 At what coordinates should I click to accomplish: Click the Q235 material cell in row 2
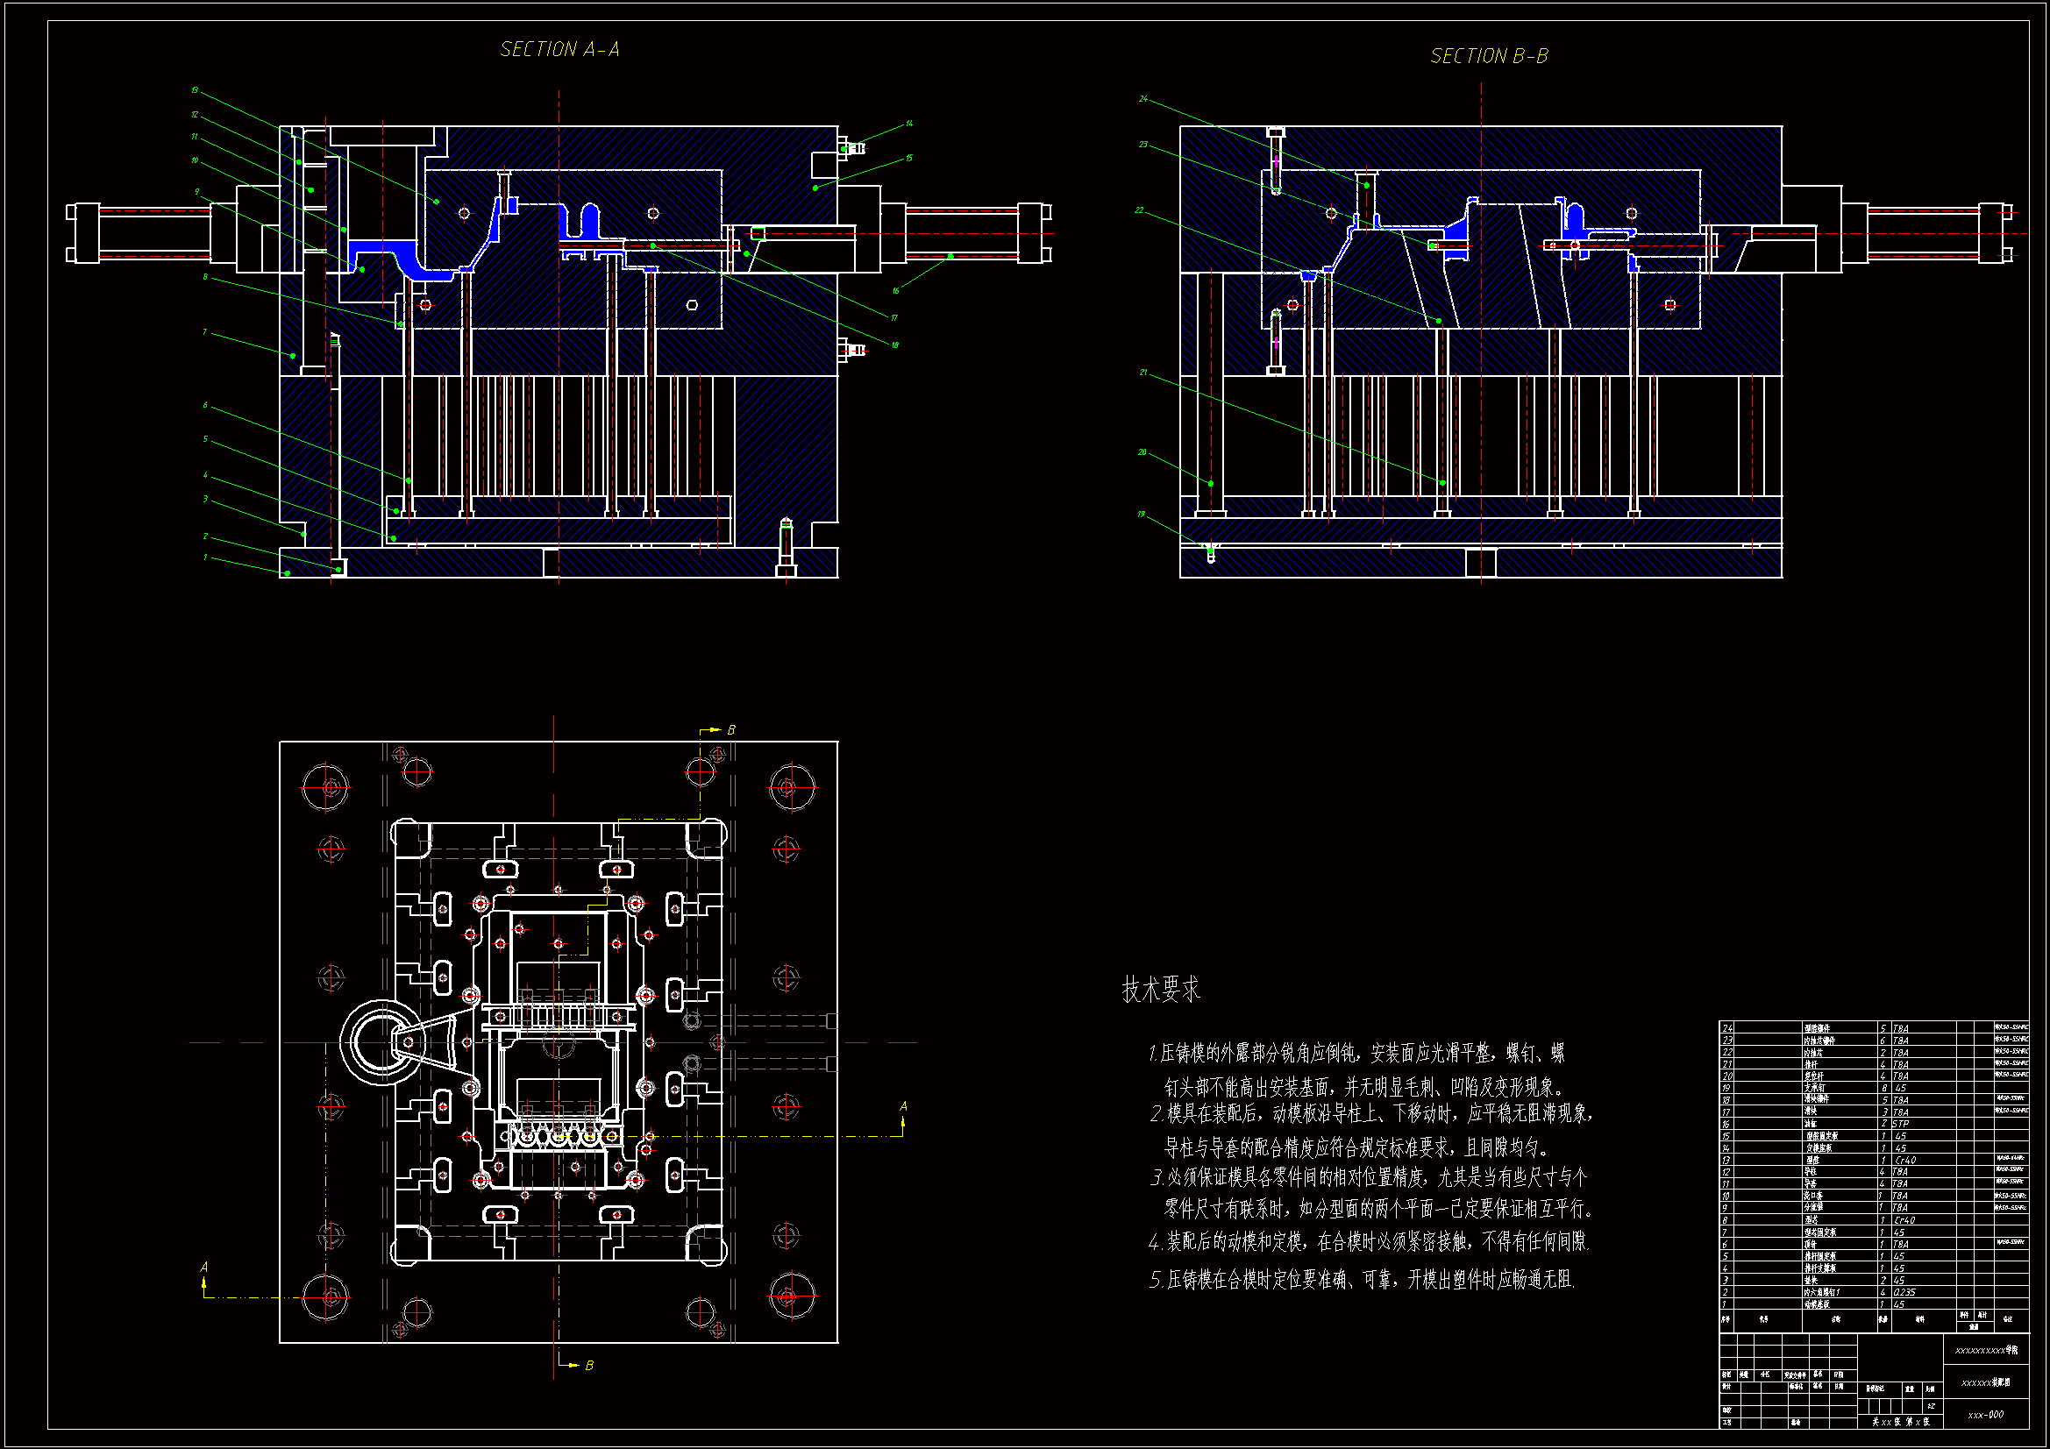[1904, 1292]
